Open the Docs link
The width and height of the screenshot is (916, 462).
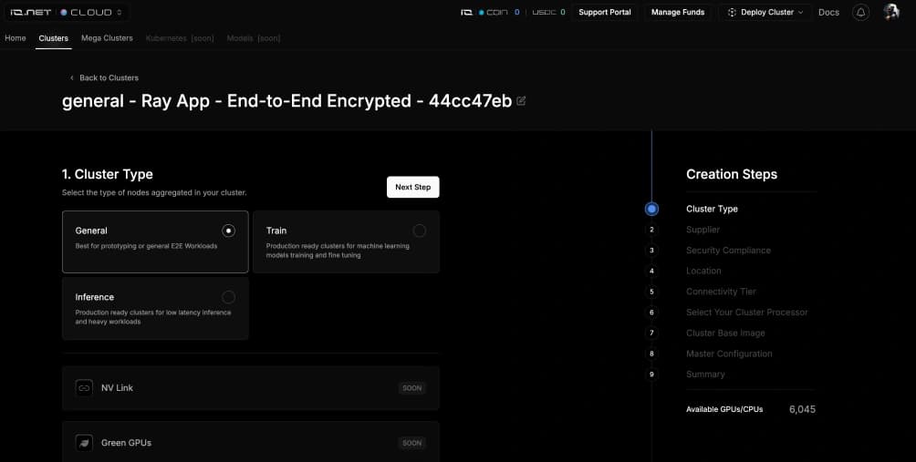828,13
